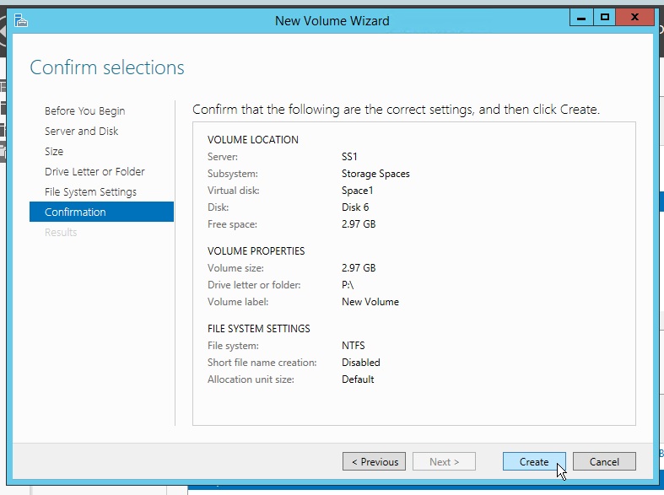Viewport: 664px width, 495px height.
Task: Click the Default allocation unit value
Action: [x=358, y=379]
